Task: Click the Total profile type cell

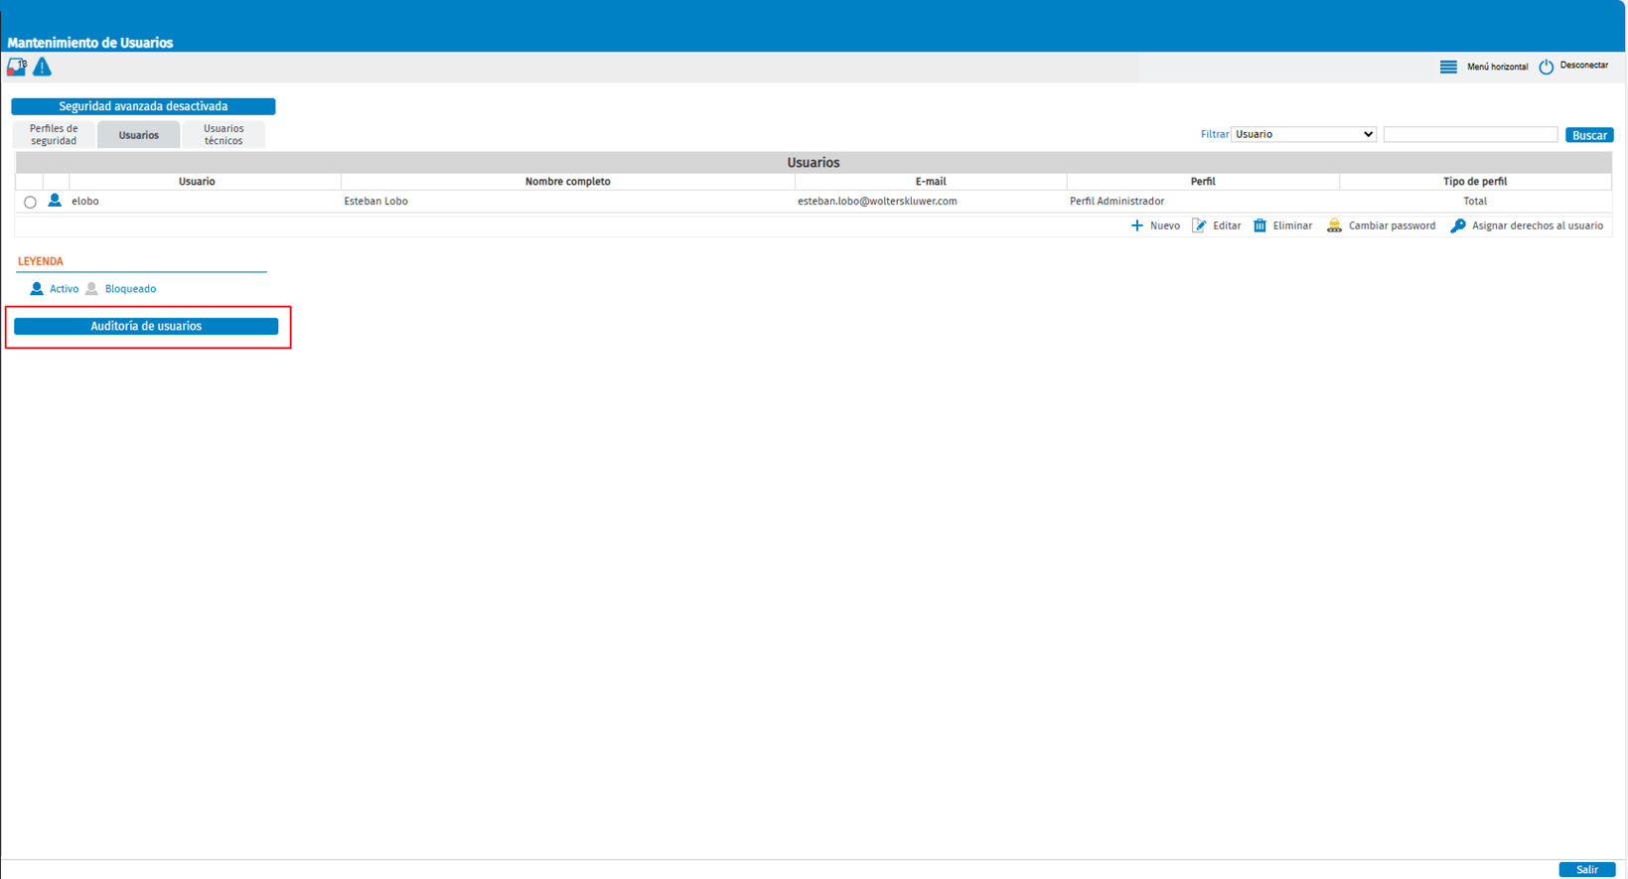Action: pyautogui.click(x=1475, y=201)
